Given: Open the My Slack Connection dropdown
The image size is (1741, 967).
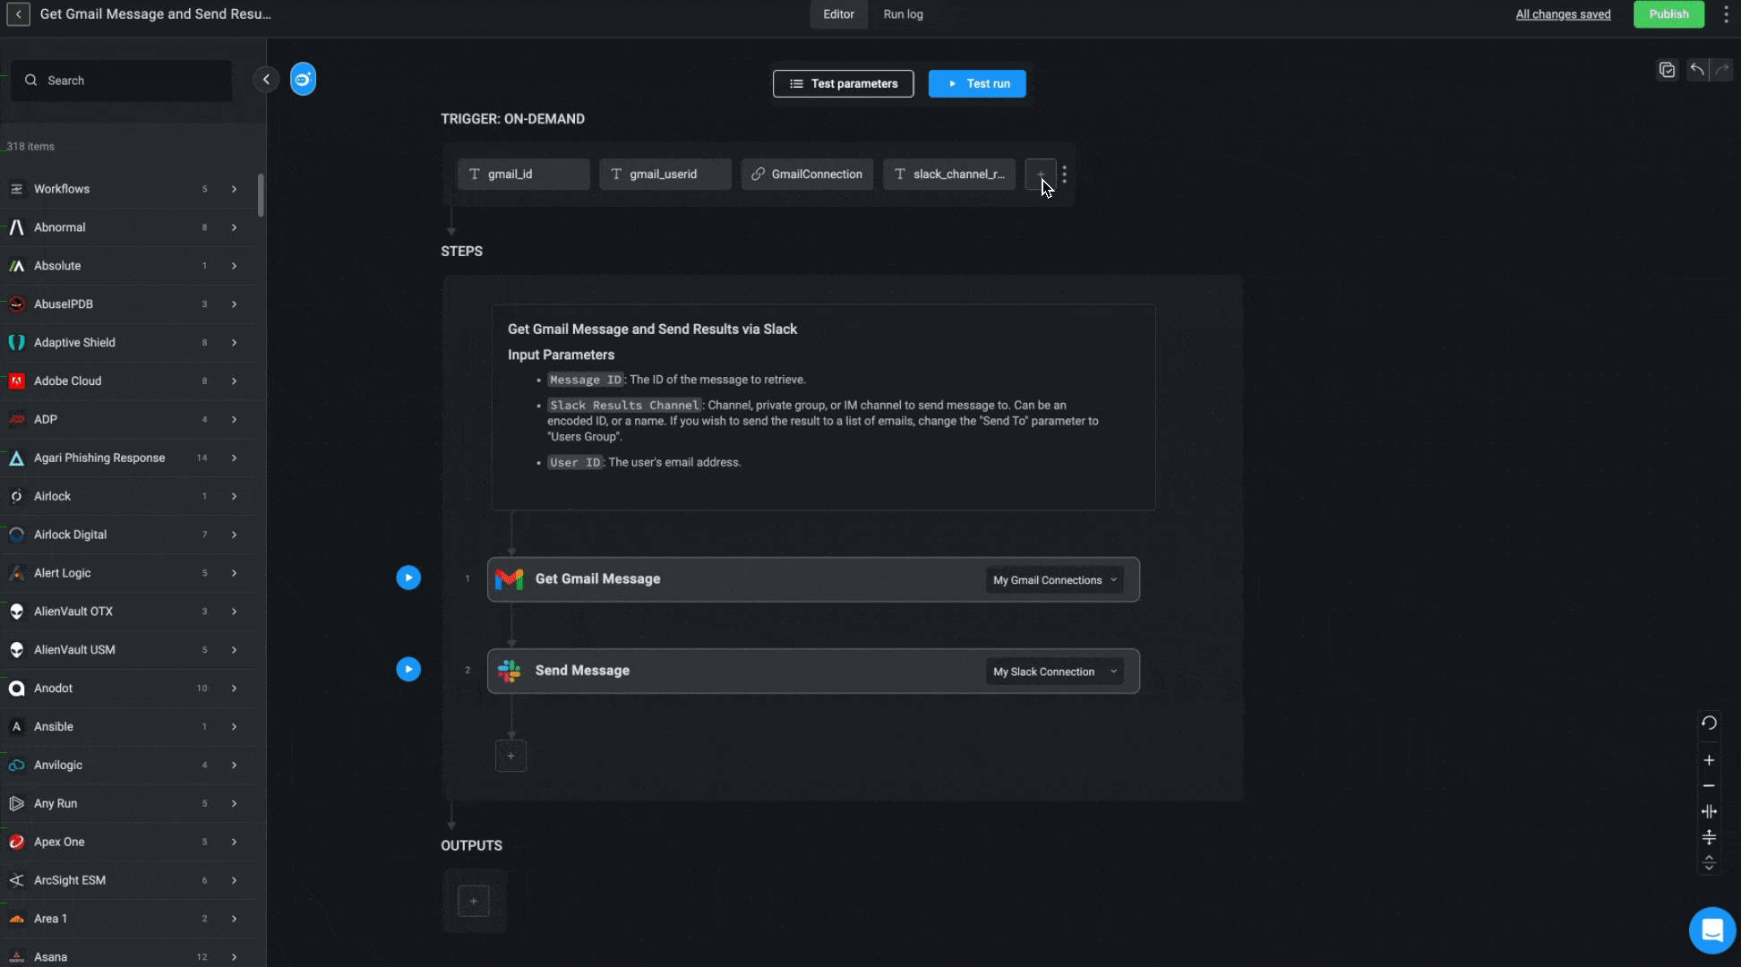Looking at the screenshot, I should [1055, 672].
